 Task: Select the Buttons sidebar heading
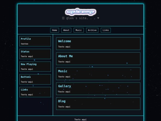(x=26, y=77)
